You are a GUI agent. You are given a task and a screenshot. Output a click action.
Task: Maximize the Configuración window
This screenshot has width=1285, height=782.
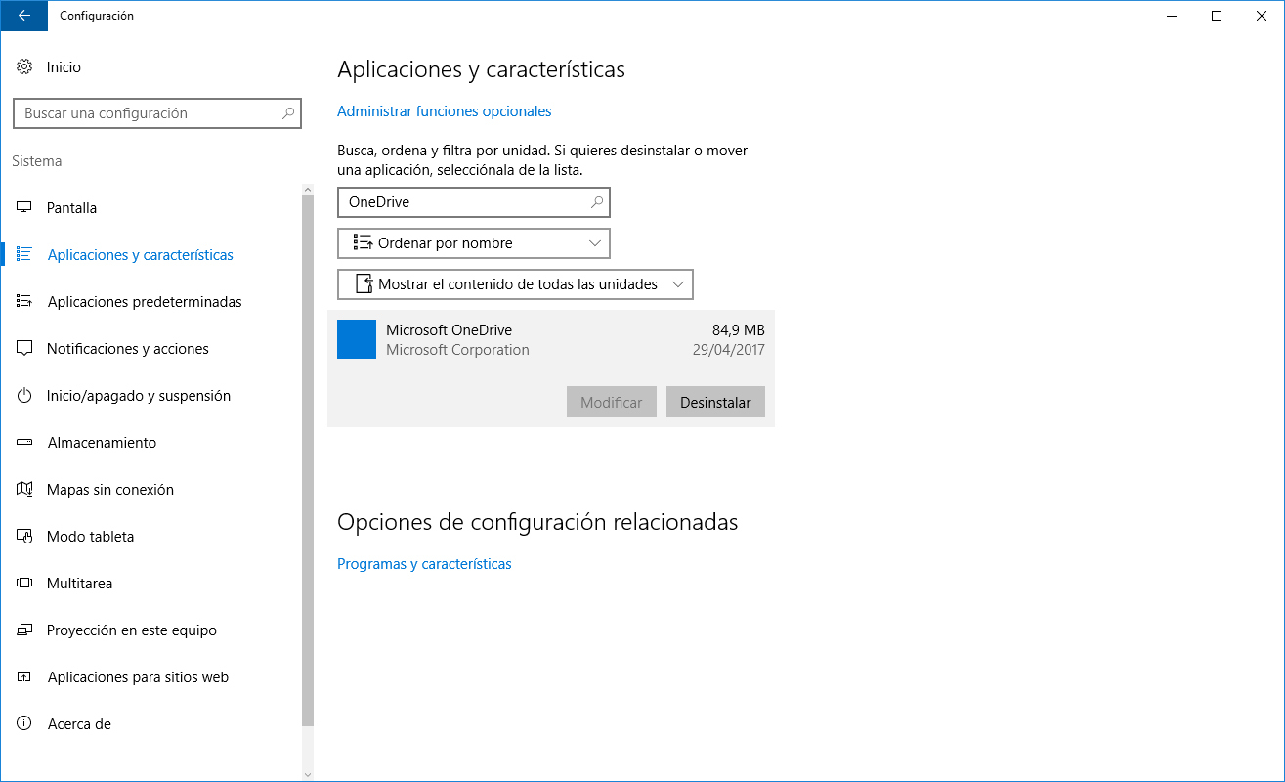pyautogui.click(x=1217, y=16)
